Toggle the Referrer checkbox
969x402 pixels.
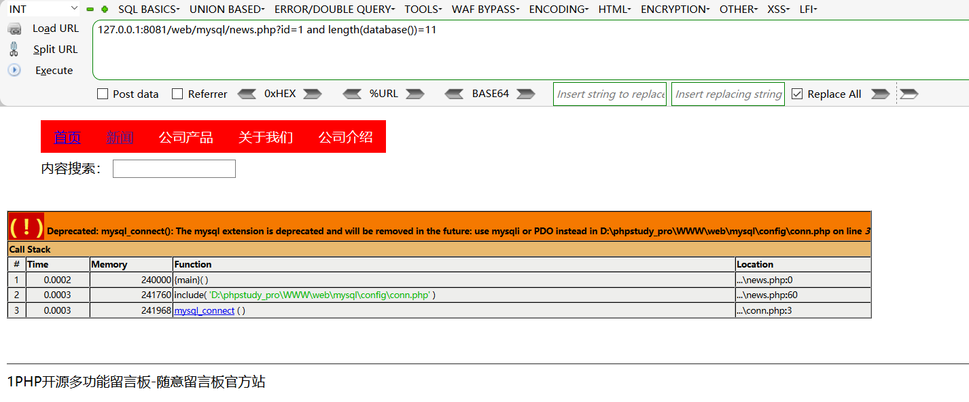pos(177,94)
